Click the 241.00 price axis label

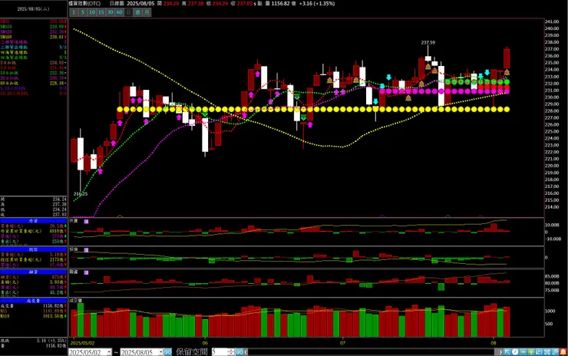[x=552, y=21]
